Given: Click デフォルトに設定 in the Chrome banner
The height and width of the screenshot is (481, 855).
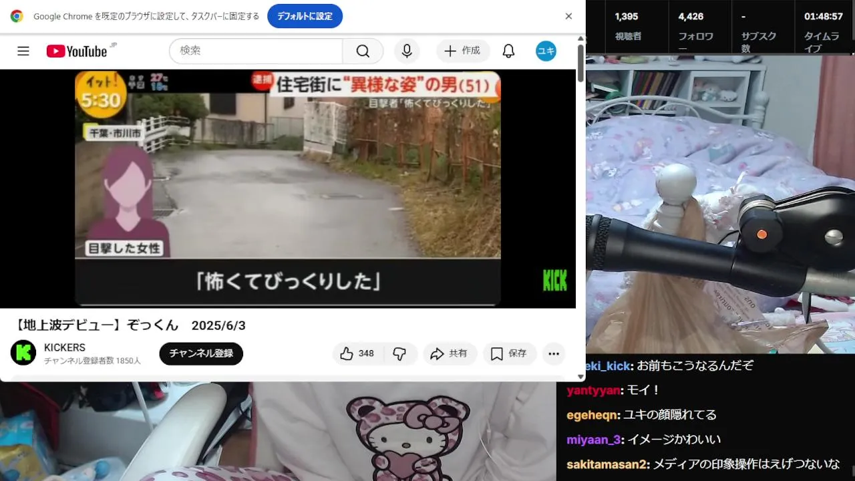Looking at the screenshot, I should tap(305, 16).
